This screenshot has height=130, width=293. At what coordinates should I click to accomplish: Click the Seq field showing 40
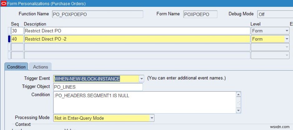(x=17, y=39)
